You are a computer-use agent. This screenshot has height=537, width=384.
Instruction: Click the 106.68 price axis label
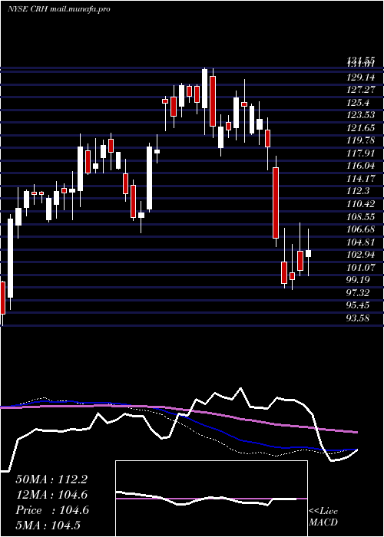[360, 229]
